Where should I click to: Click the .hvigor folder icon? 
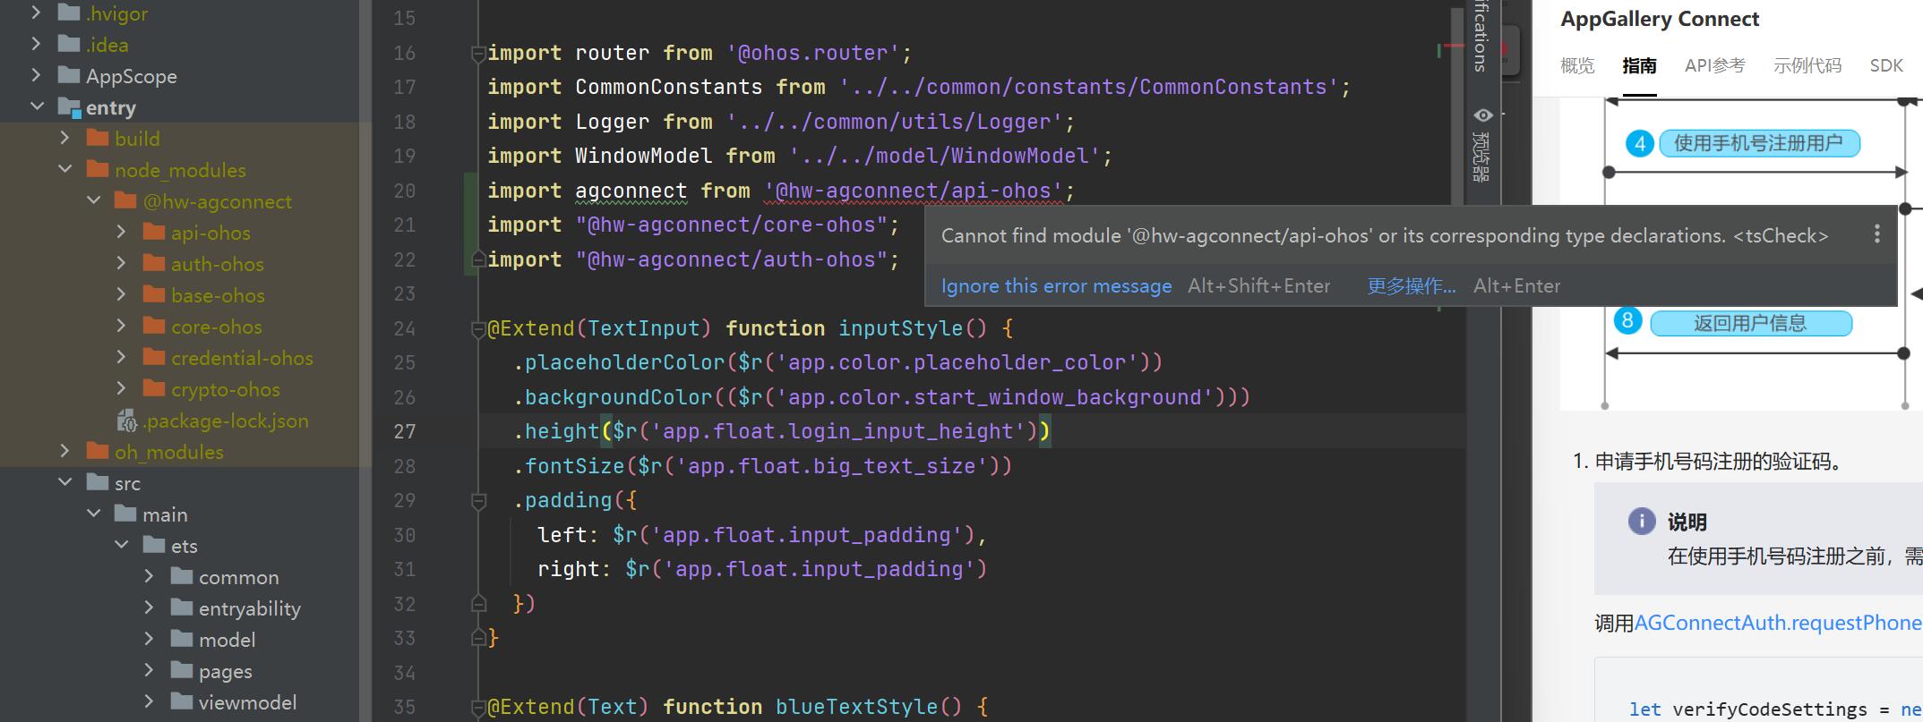(x=69, y=13)
